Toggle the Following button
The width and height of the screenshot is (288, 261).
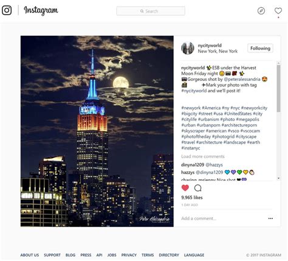click(260, 48)
